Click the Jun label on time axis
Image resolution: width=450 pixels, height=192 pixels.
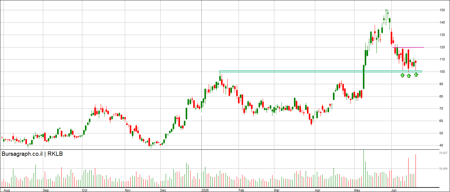(394, 190)
